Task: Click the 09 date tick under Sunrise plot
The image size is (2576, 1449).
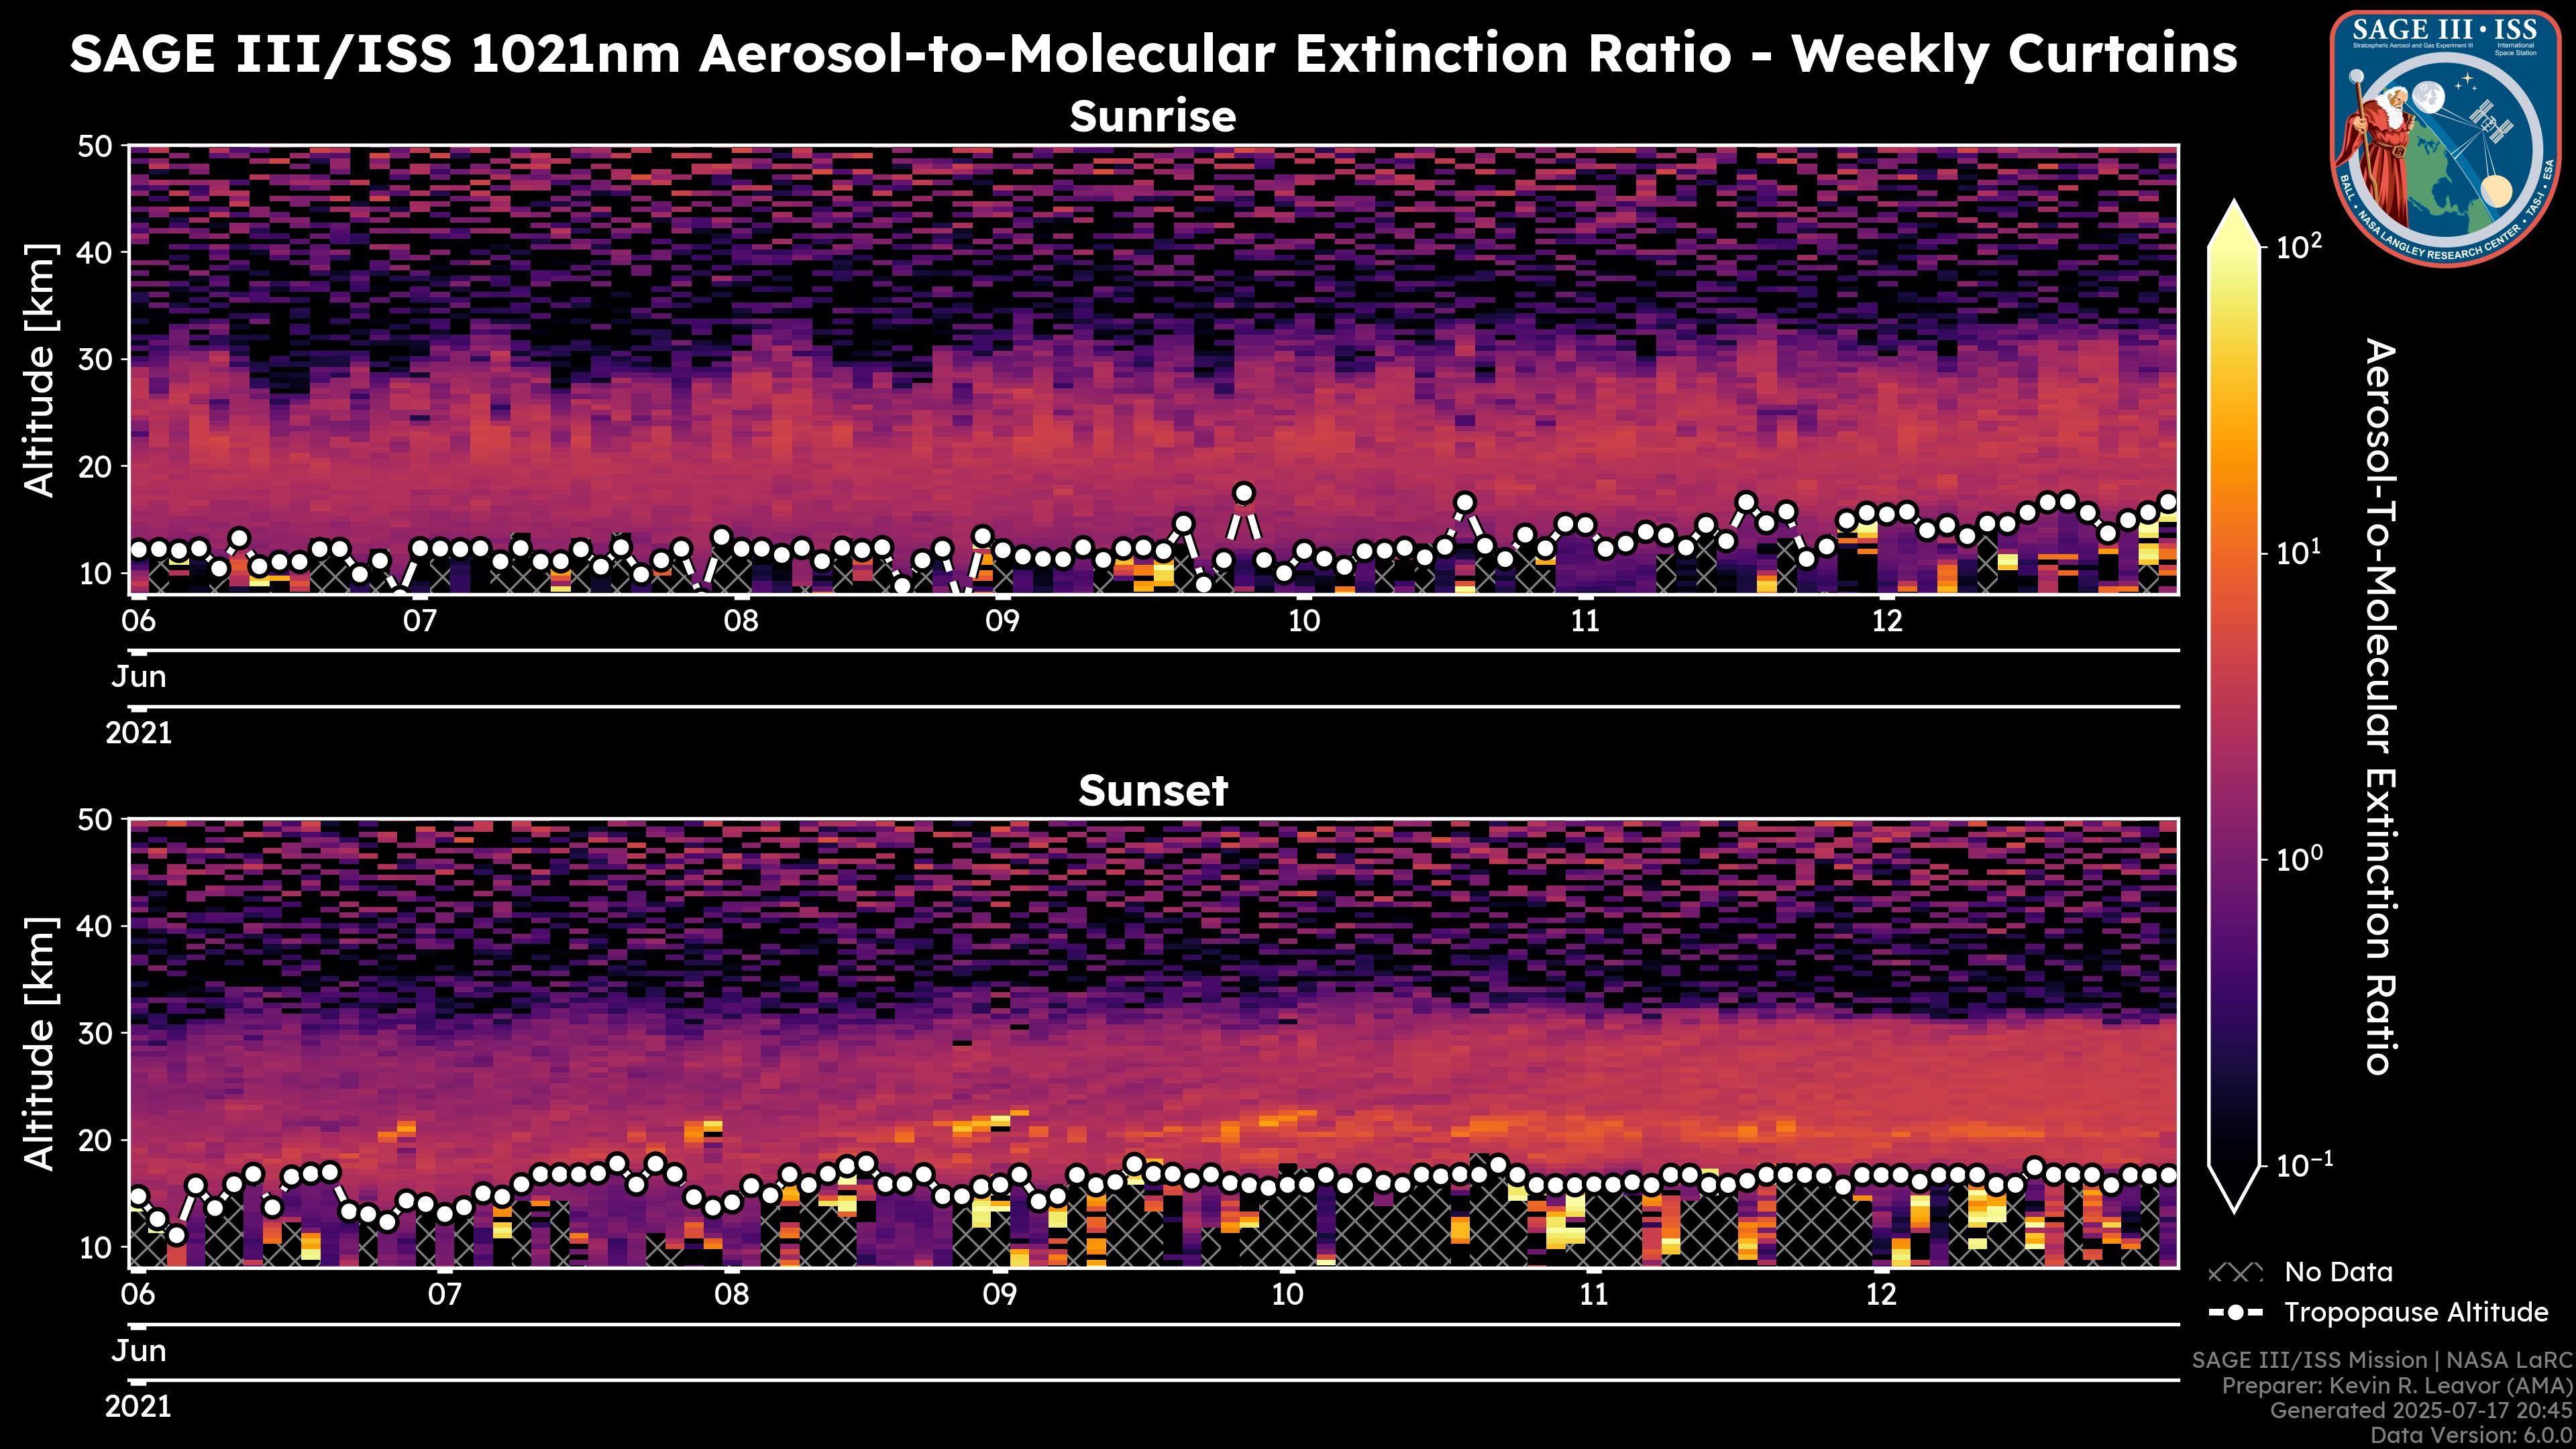Action: click(x=1002, y=621)
